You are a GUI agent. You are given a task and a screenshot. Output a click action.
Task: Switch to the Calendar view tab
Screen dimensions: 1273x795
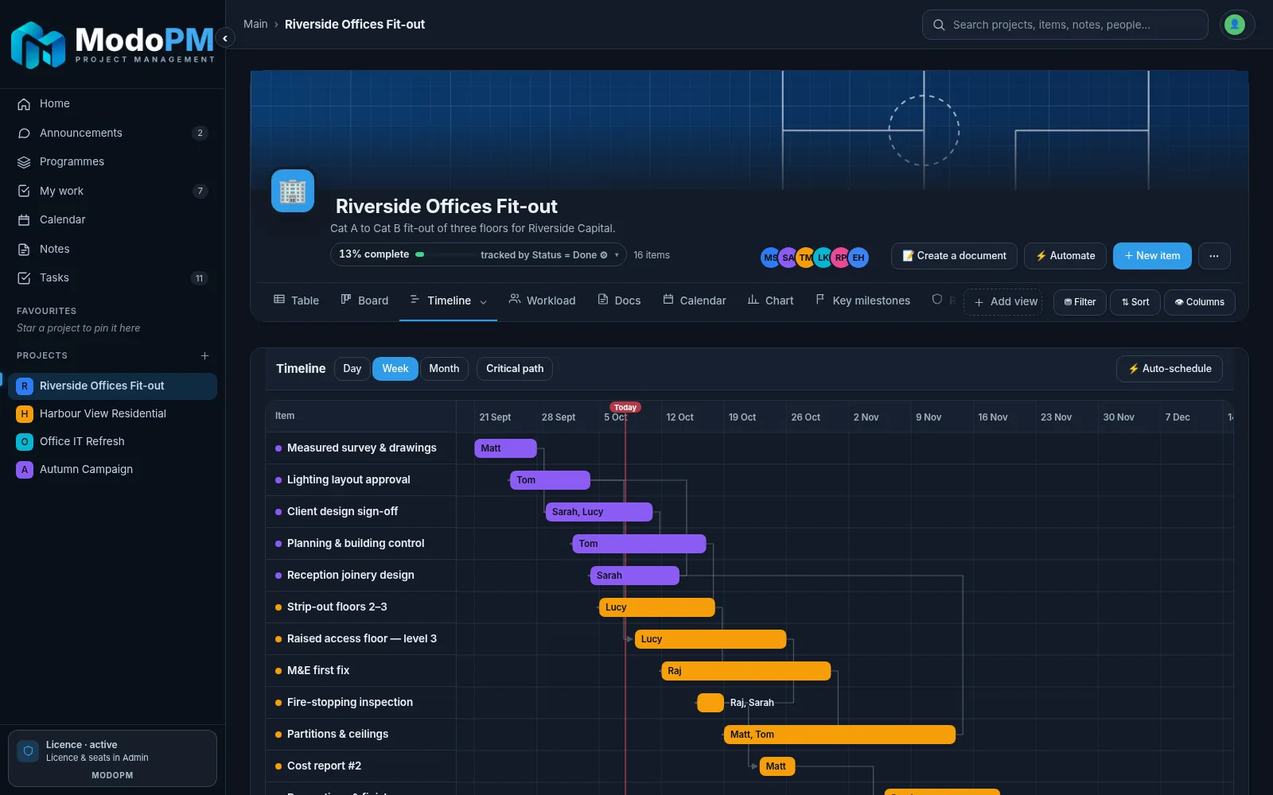(695, 301)
